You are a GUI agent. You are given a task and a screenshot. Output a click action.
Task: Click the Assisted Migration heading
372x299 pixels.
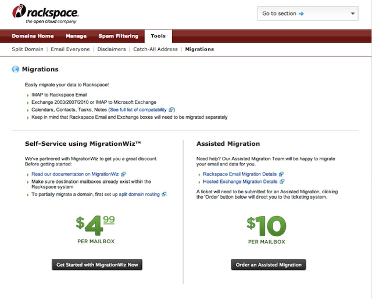click(x=228, y=144)
